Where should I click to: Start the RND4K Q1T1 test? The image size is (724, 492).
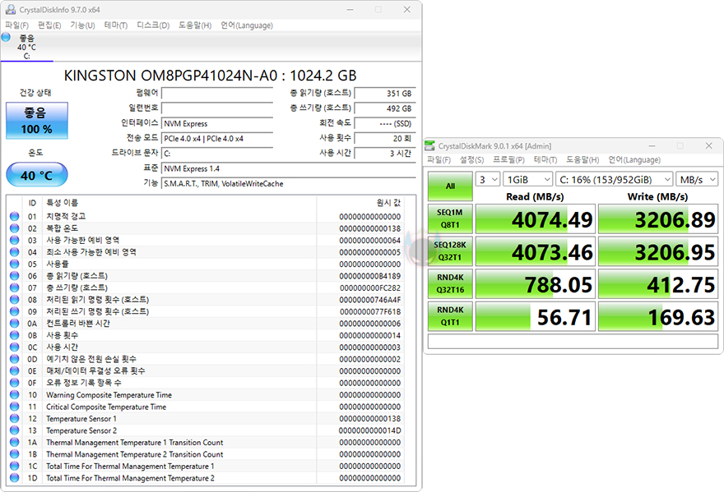pos(450,316)
